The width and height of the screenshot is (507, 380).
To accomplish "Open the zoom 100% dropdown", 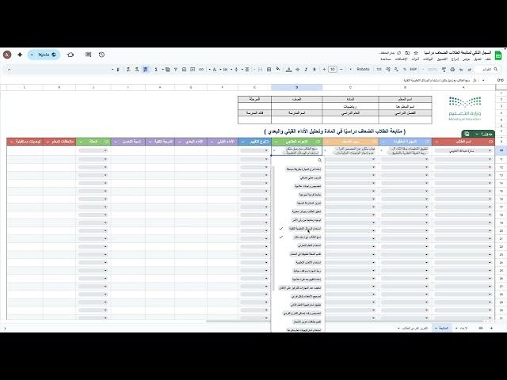I will (x=430, y=69).
